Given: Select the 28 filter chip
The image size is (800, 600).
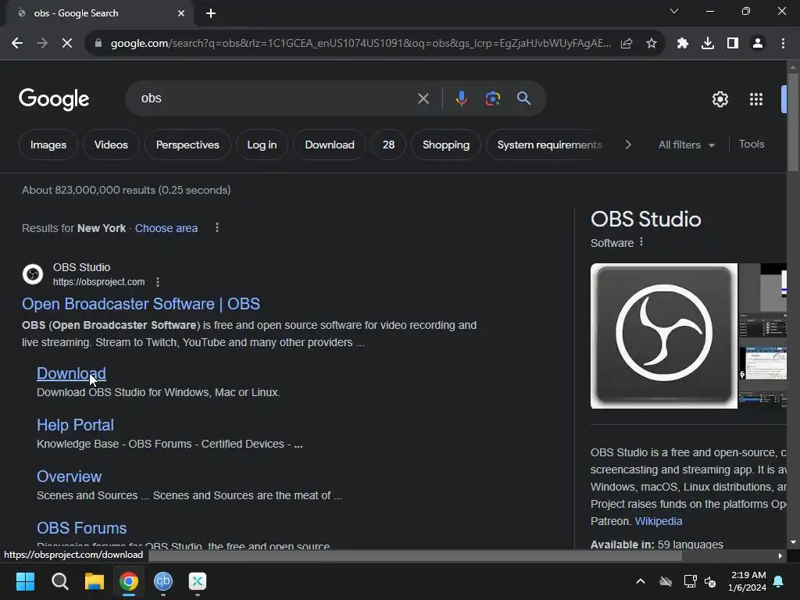Looking at the screenshot, I should [x=389, y=145].
